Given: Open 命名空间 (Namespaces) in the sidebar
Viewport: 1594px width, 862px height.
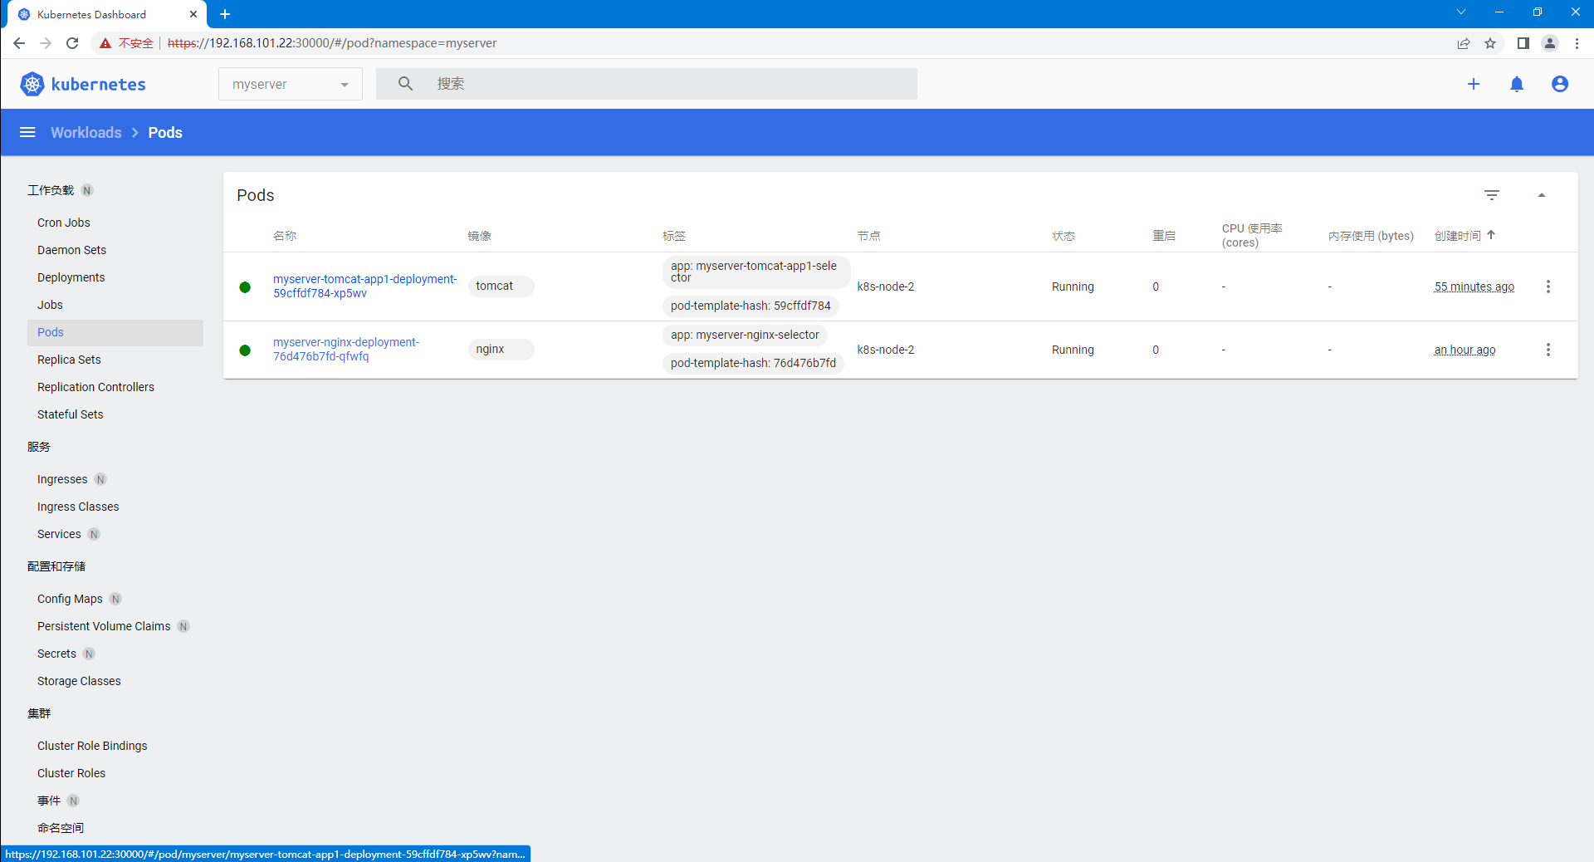Looking at the screenshot, I should coord(61,828).
